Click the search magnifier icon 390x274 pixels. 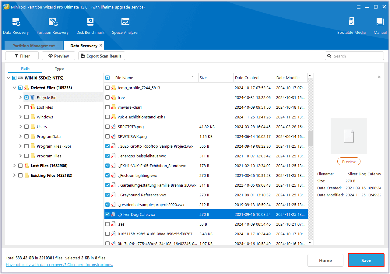(329, 56)
